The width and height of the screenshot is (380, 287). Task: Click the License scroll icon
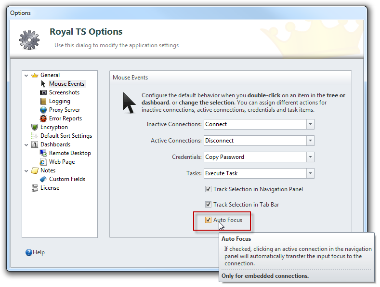click(35, 188)
